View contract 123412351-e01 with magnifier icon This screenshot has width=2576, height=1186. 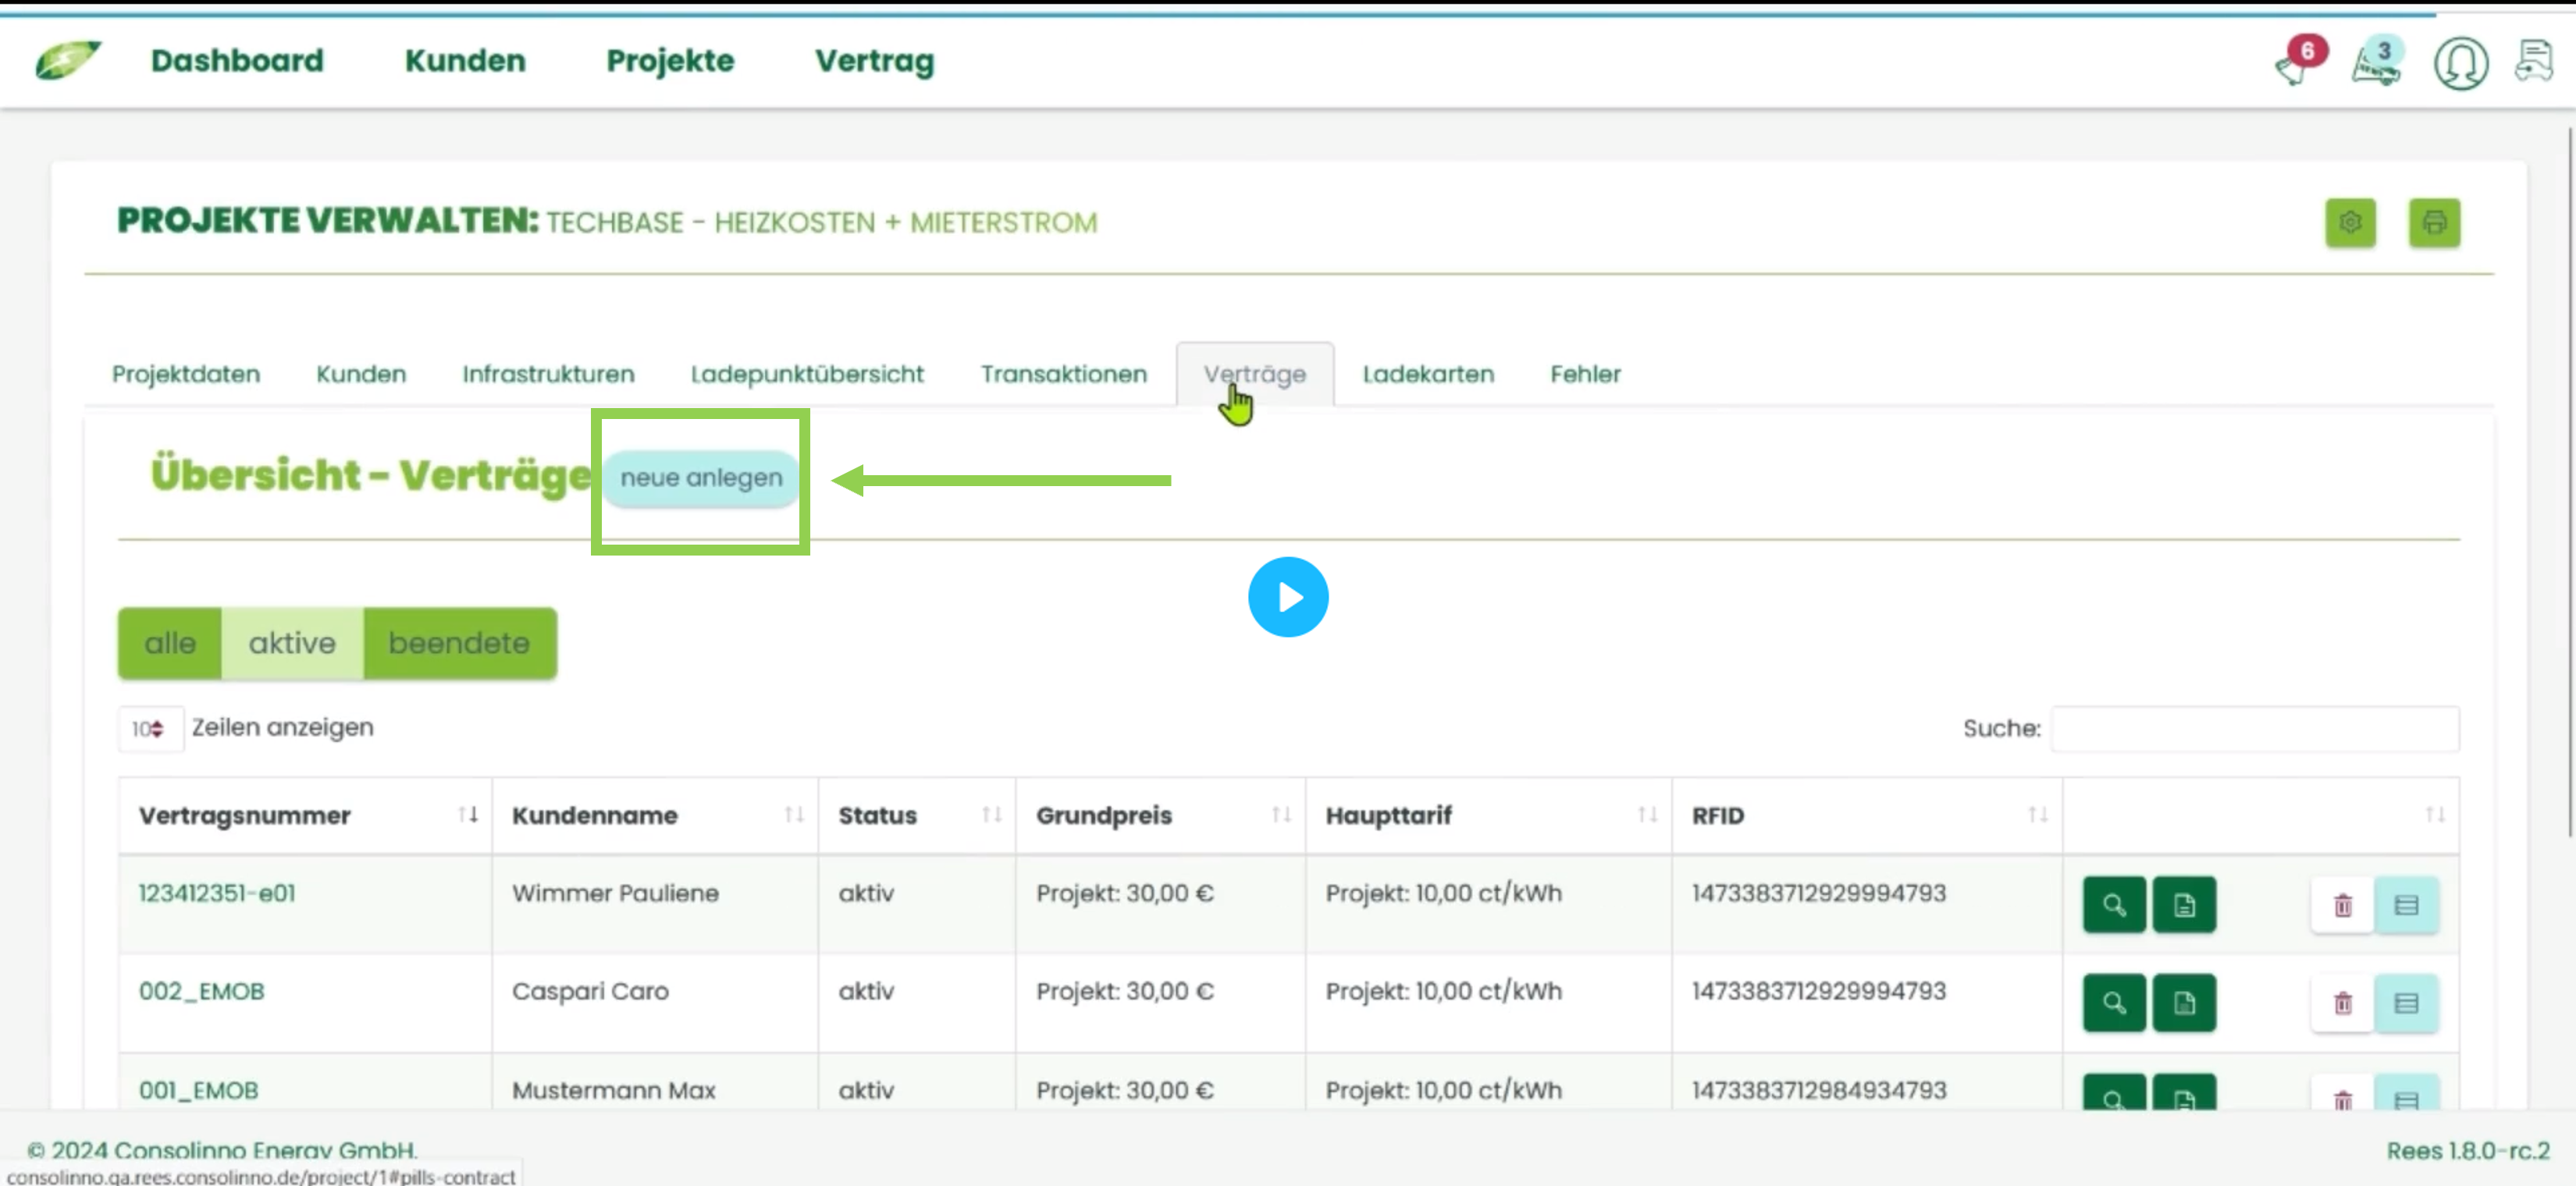tap(2114, 904)
